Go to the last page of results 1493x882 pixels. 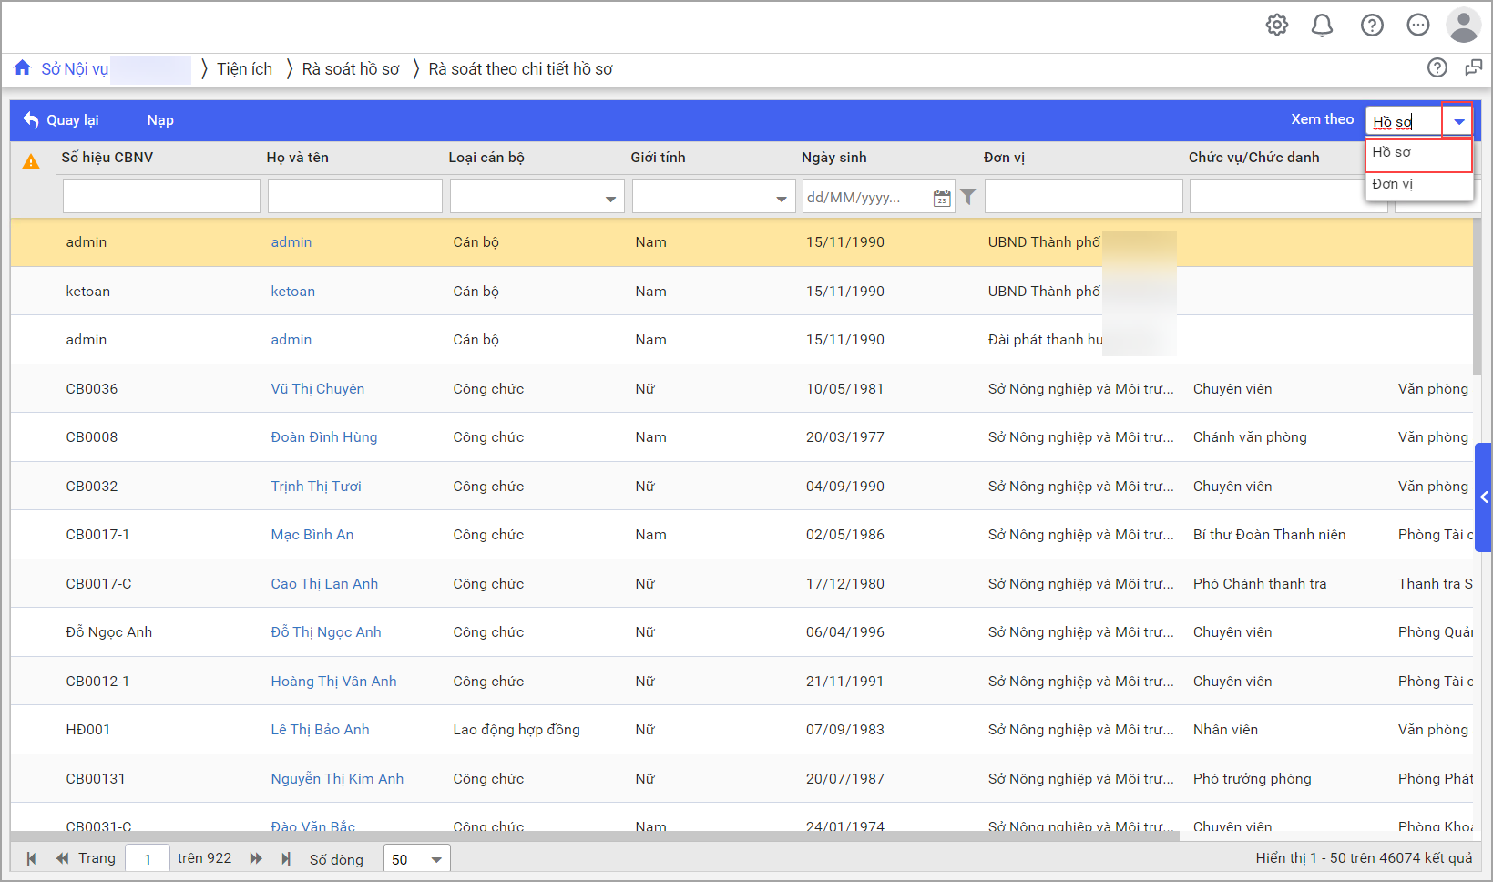pyautogui.click(x=286, y=858)
